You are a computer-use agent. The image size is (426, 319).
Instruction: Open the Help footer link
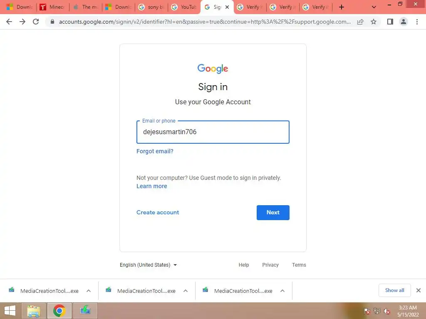pyautogui.click(x=244, y=265)
